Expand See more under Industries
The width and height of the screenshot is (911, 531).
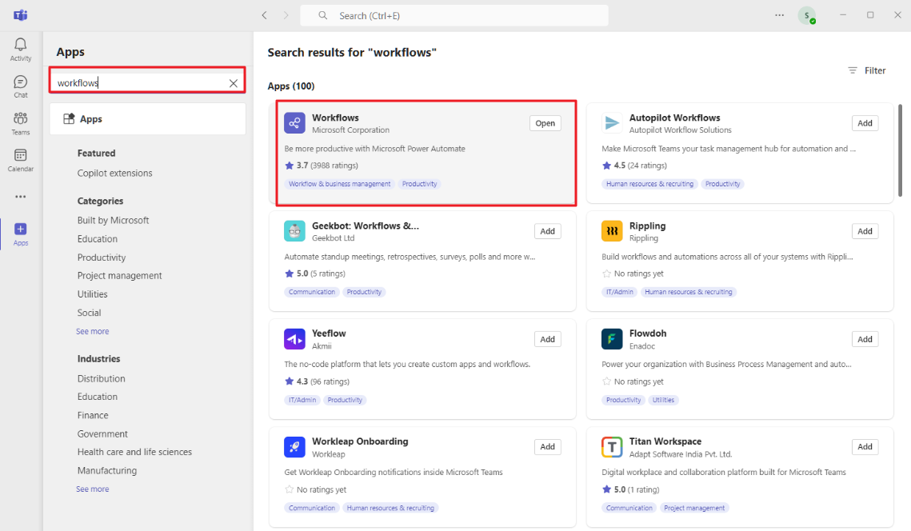point(93,488)
